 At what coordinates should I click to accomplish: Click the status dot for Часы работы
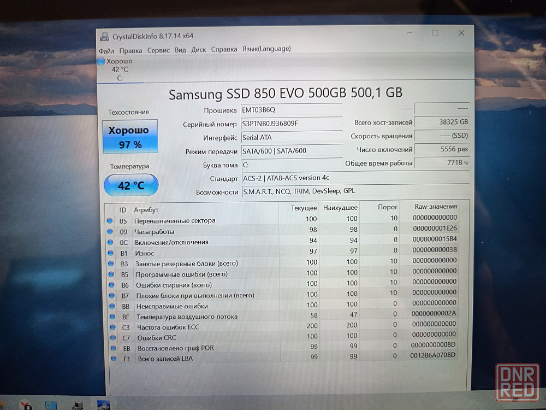110,231
